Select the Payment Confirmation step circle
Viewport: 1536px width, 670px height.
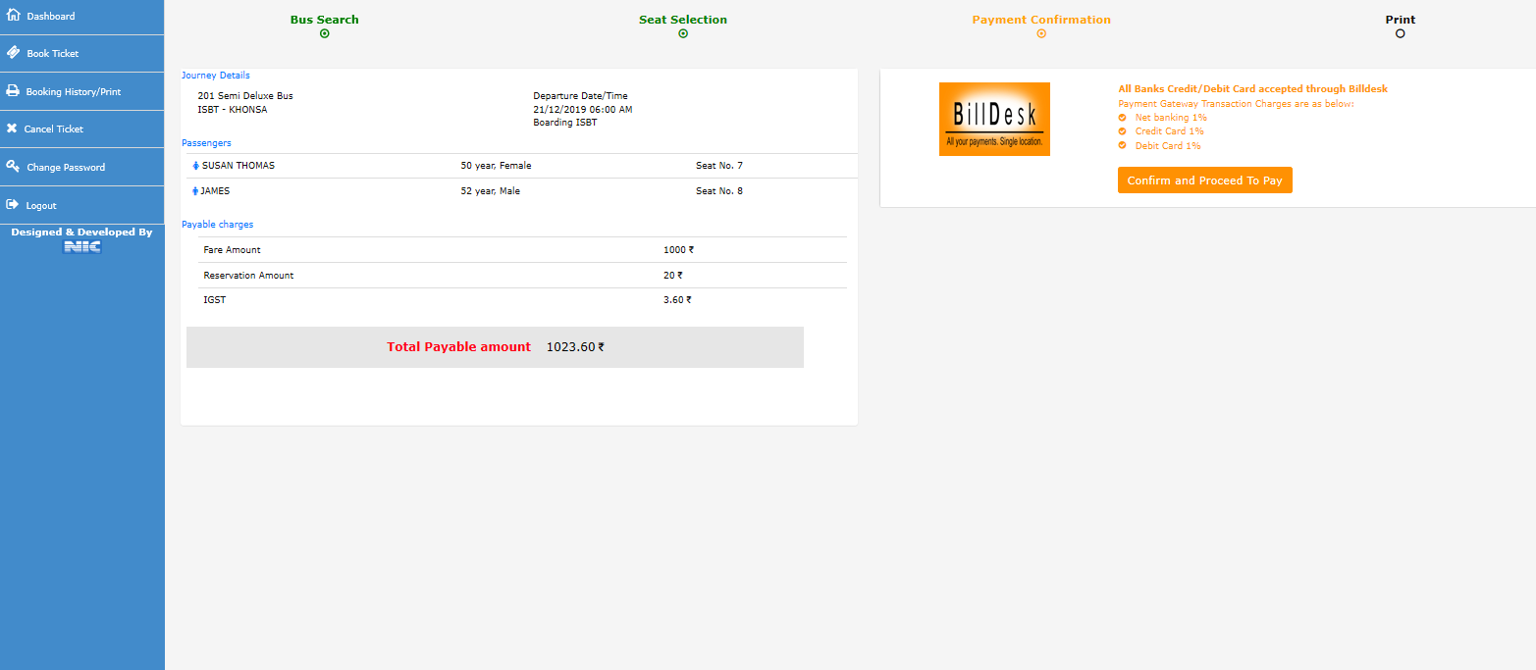click(1041, 33)
